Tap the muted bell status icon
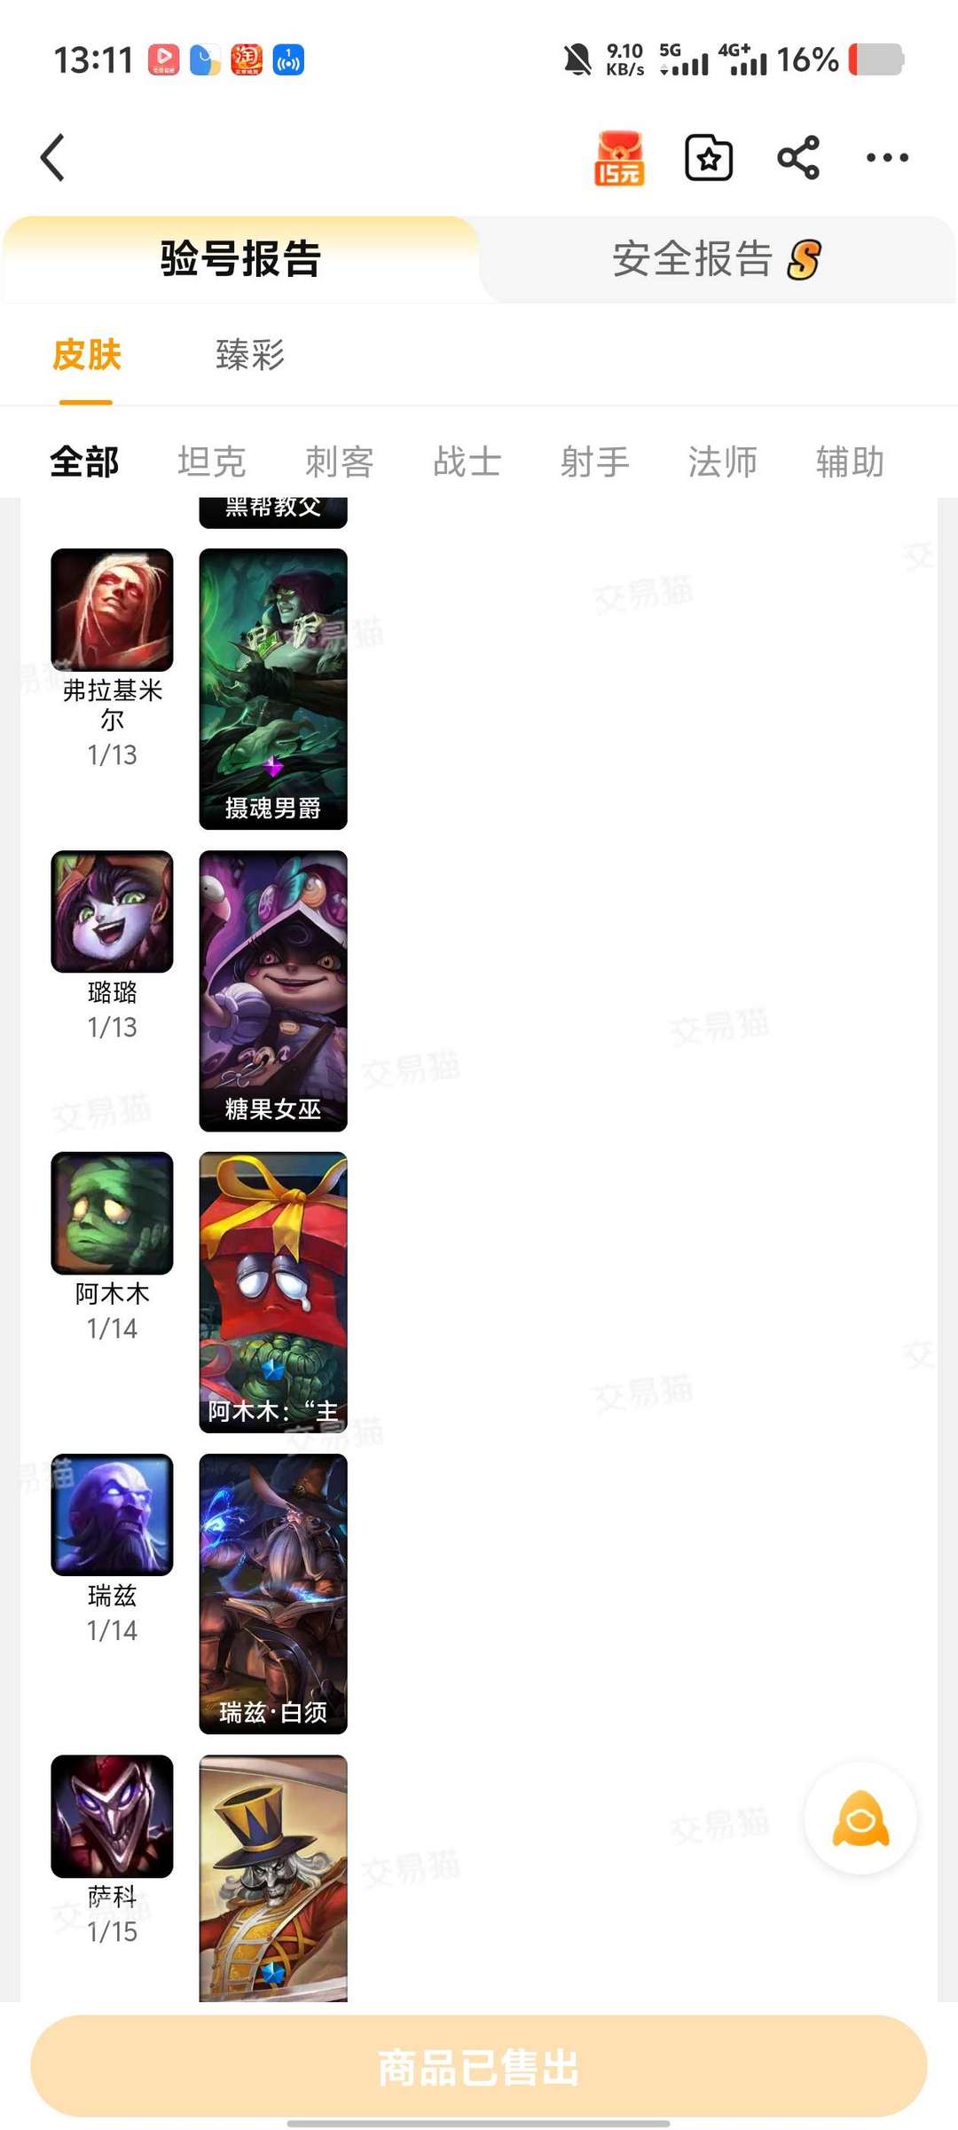The width and height of the screenshot is (958, 2130). pos(577,60)
